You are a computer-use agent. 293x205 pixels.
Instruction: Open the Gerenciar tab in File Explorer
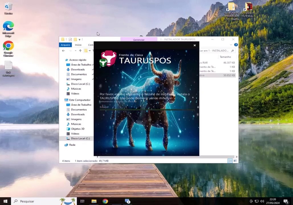[139, 40]
